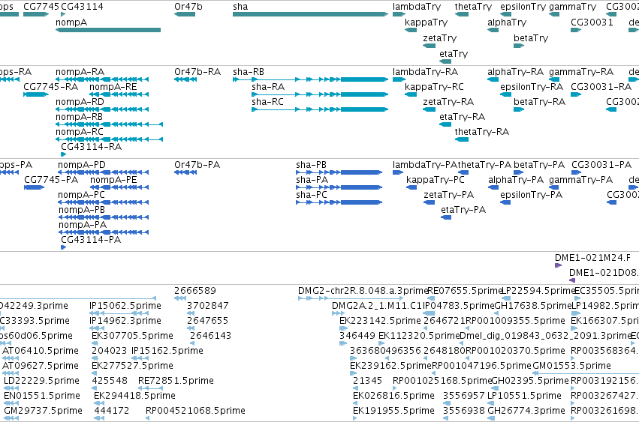Click the Or47b-RA transcript
The width and height of the screenshot is (639, 422).
[x=185, y=79]
